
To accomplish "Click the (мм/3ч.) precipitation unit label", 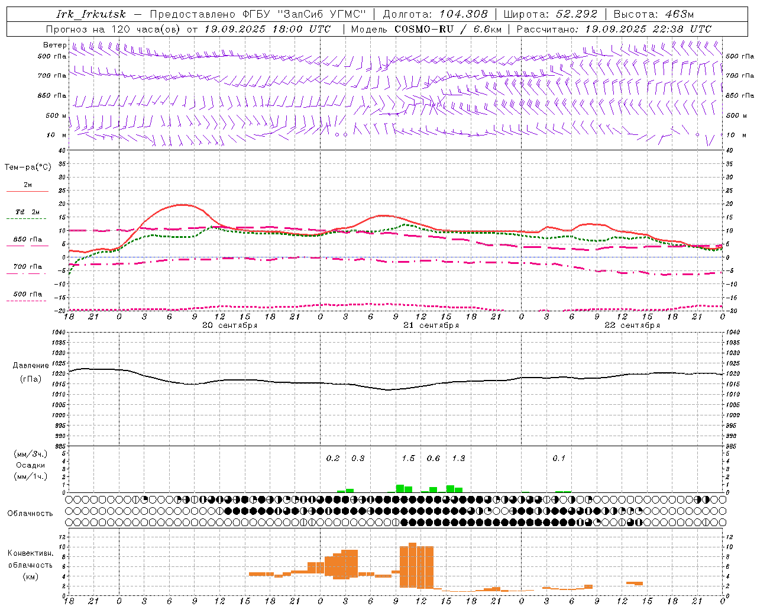I will 31,454.
